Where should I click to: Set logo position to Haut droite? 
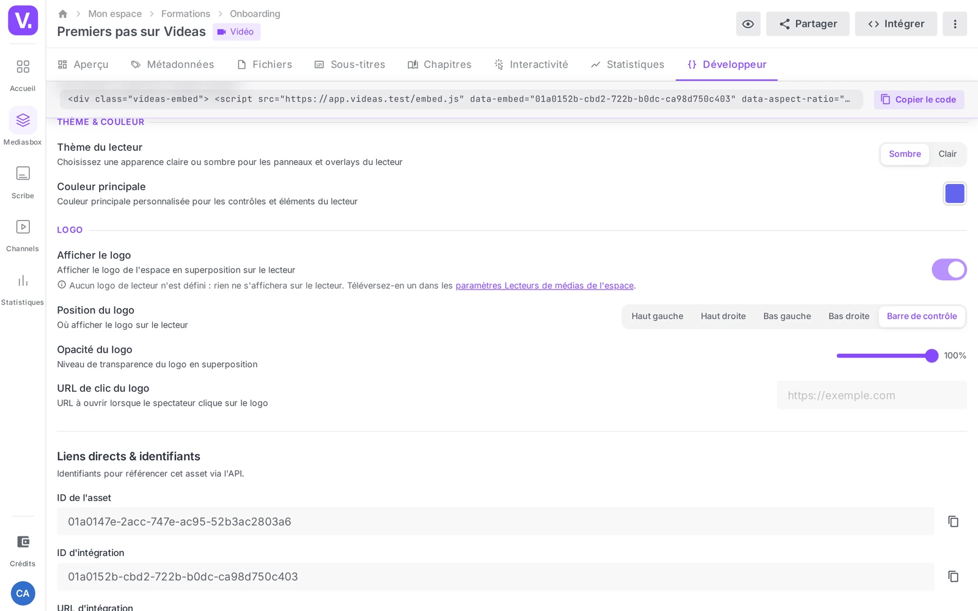tap(723, 316)
